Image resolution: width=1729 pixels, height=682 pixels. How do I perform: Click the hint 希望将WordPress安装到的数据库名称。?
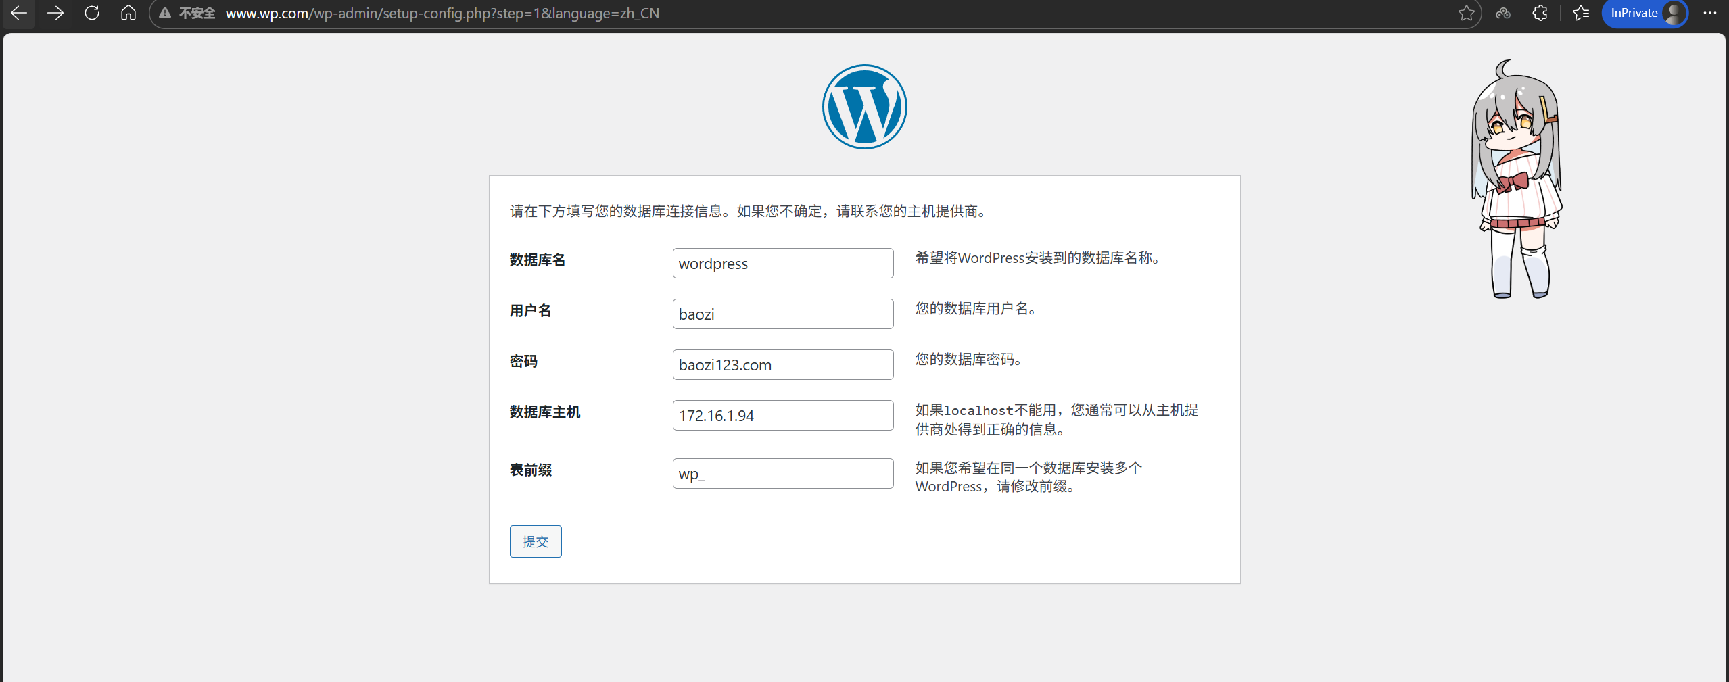coord(1038,258)
